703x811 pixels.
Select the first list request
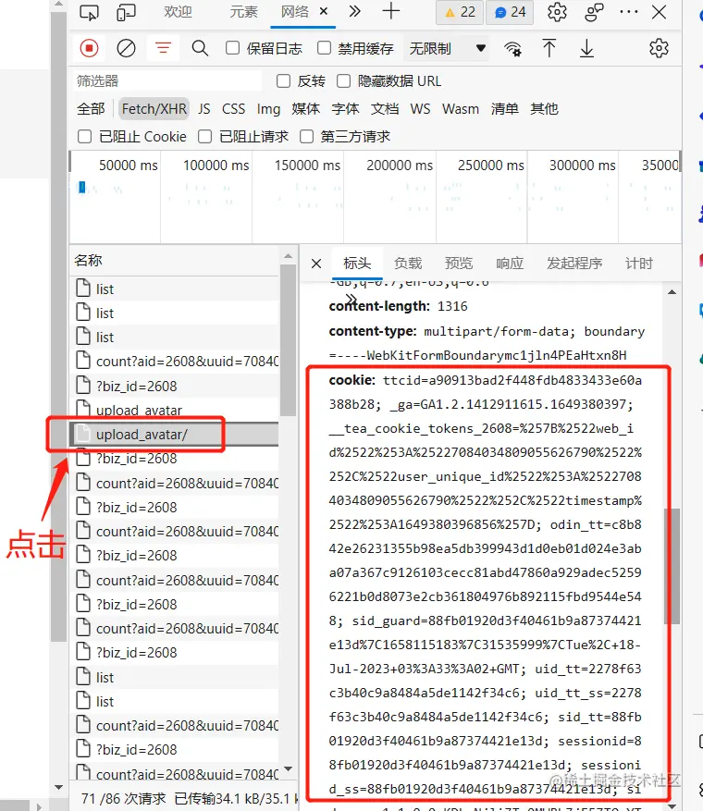174,289
